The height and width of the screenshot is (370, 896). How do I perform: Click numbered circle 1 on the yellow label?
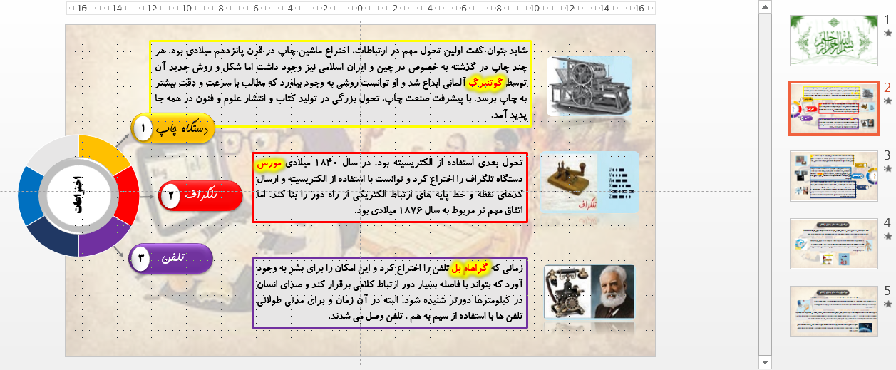pyautogui.click(x=143, y=129)
